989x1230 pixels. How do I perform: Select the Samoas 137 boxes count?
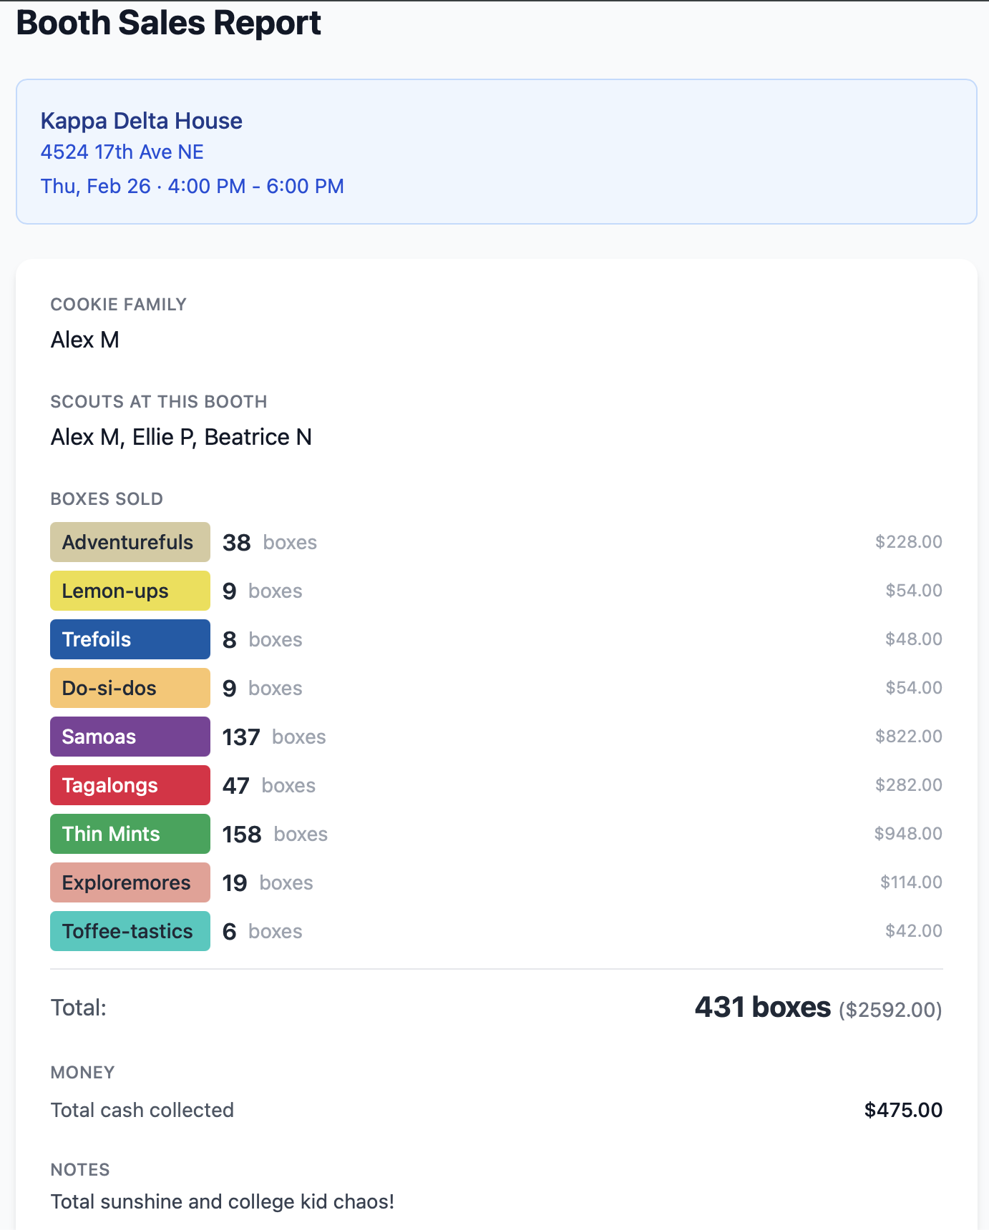241,737
